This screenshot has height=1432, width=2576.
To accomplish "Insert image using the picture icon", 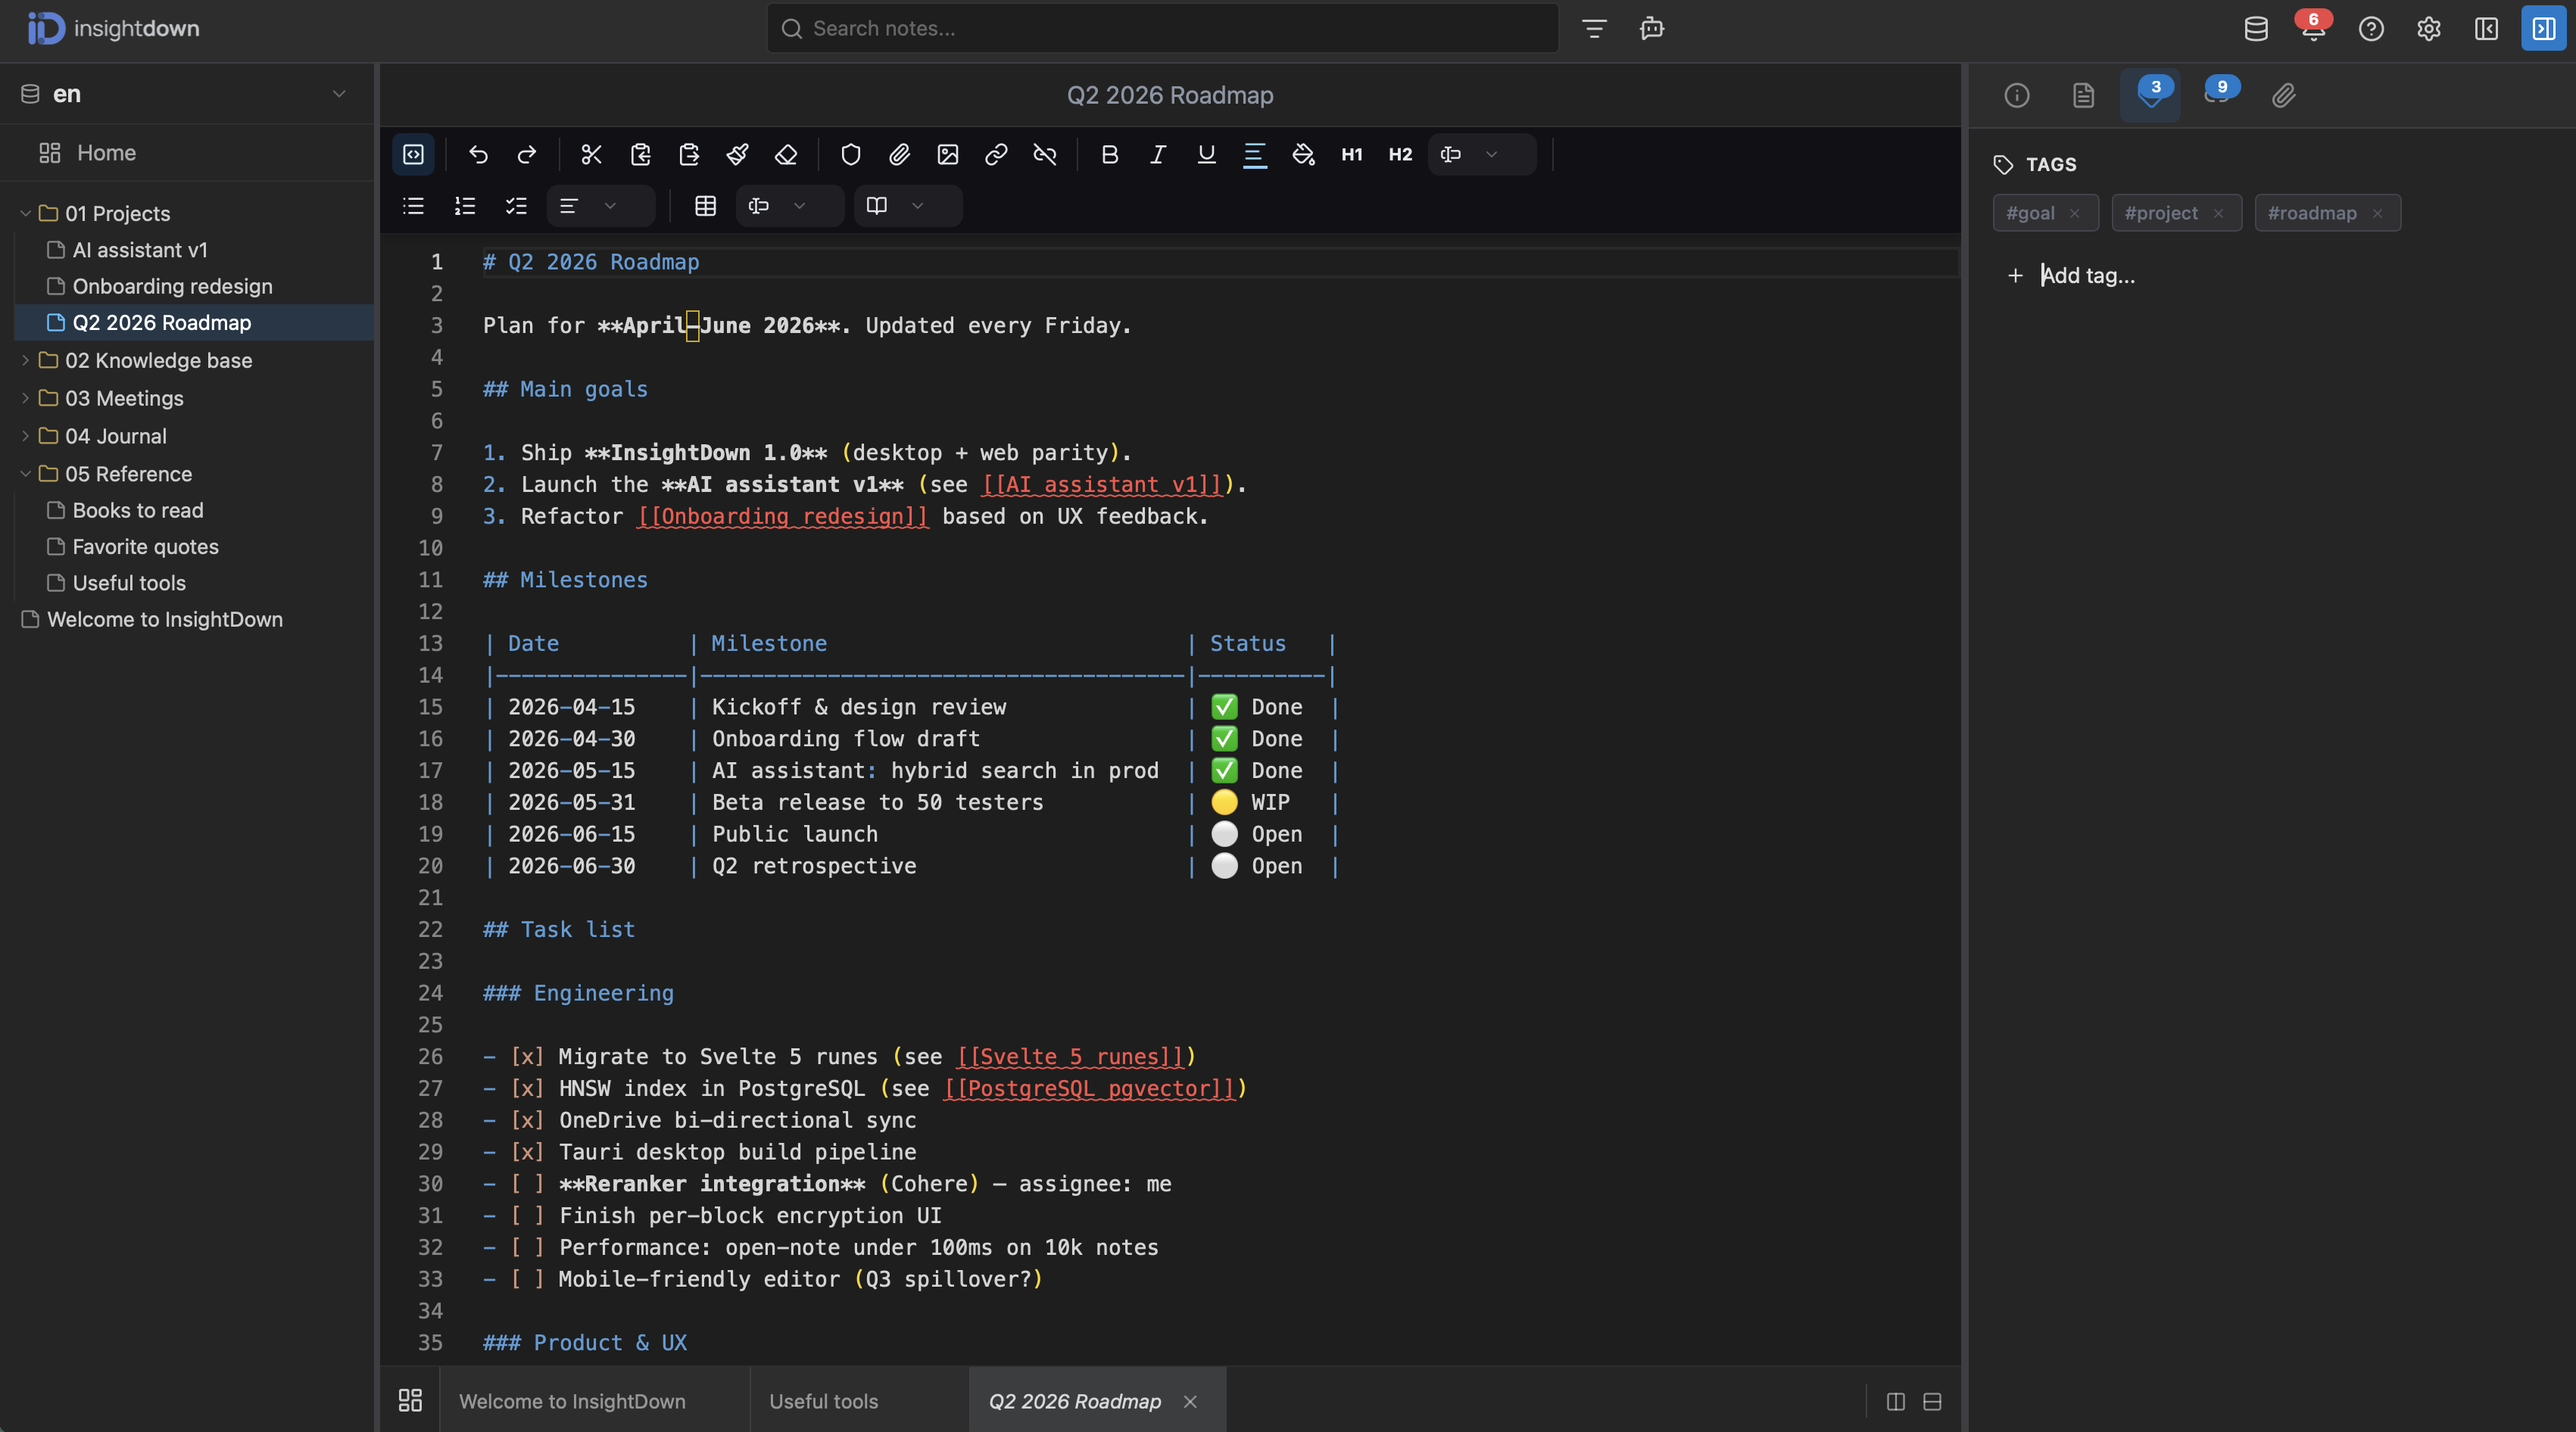I will (948, 154).
